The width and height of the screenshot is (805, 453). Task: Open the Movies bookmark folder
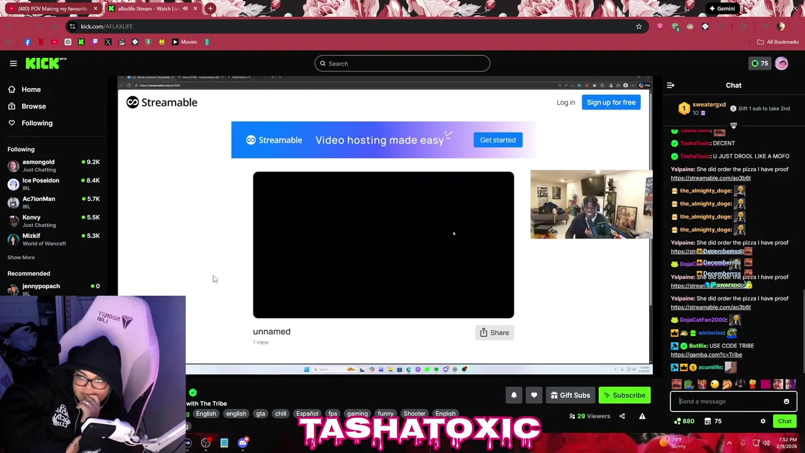click(x=184, y=42)
